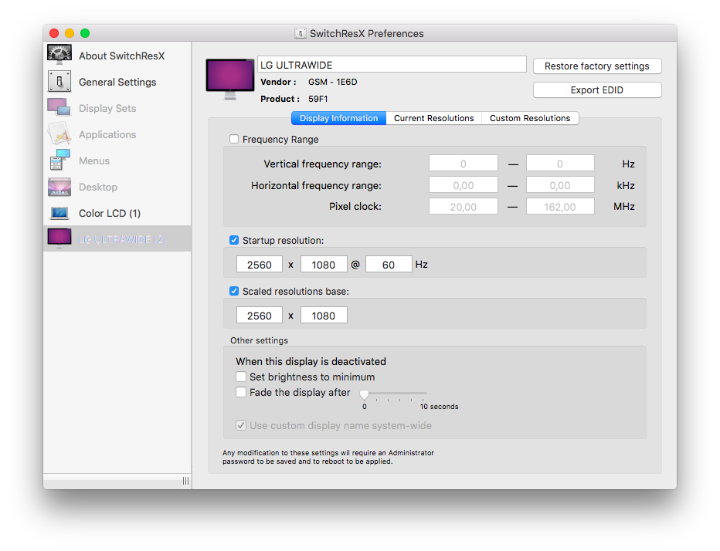Enable the Frequency Range checkbox
Viewport: 720px width, 551px height.
[234, 140]
